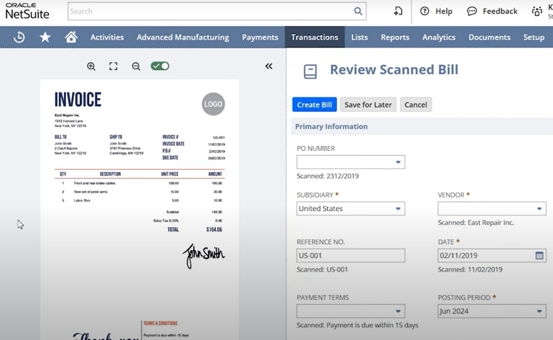
Task: Open the Lists menu
Action: (x=359, y=37)
